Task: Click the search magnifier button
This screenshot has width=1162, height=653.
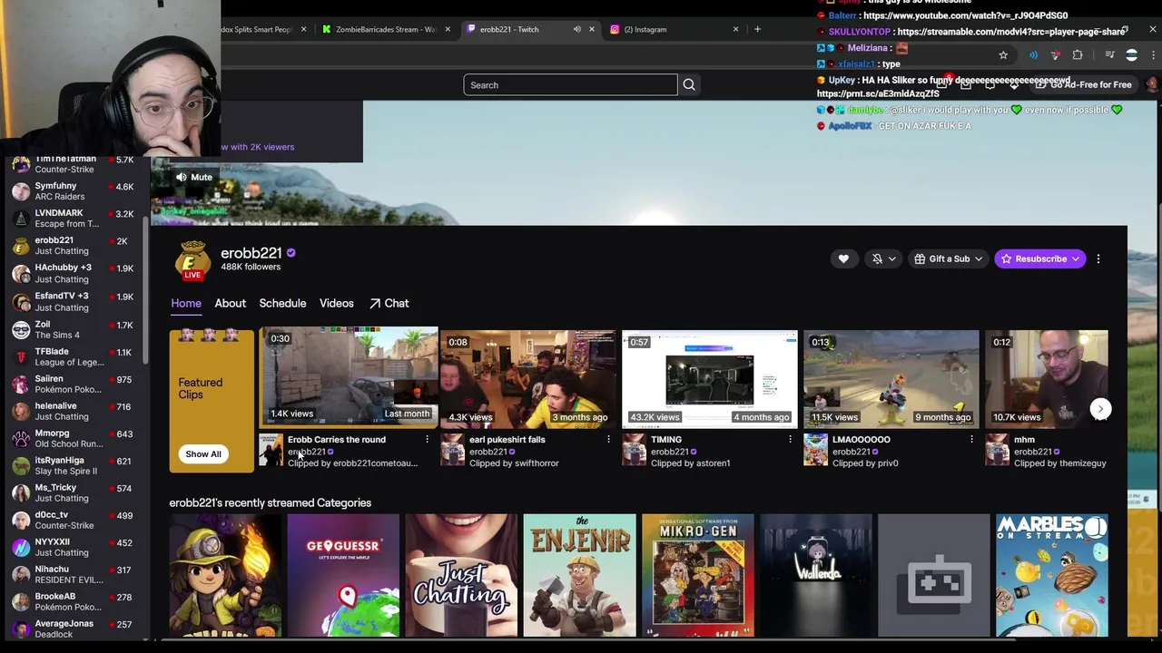Action: tap(689, 84)
